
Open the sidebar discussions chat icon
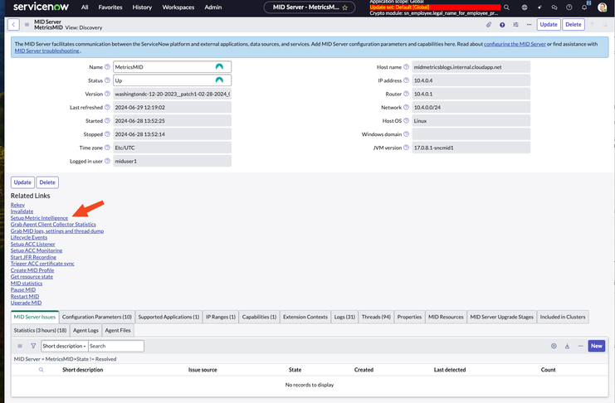click(554, 7)
